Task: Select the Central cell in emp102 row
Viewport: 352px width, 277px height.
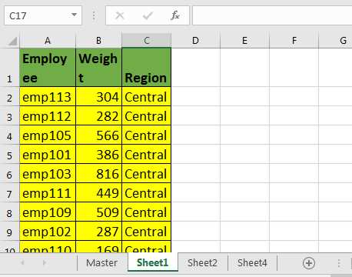Action: click(x=147, y=232)
